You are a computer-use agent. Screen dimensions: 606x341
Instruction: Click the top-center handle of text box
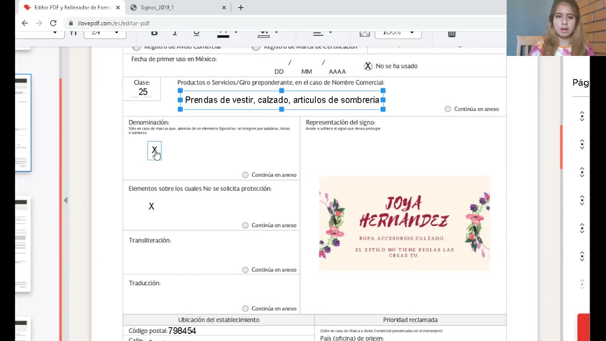tap(282, 91)
